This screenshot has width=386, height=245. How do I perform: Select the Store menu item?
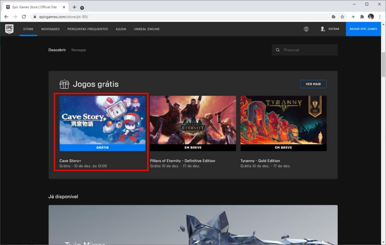tap(28, 29)
